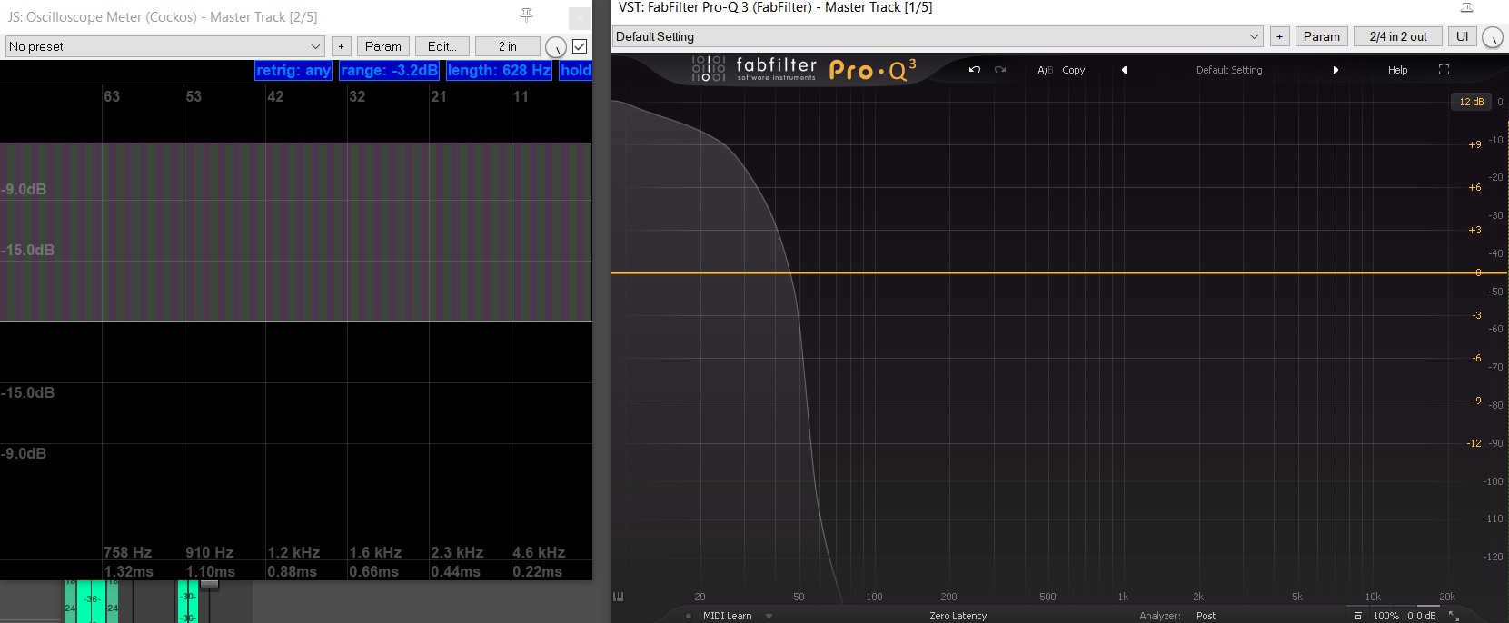Click the UI toggle button for Pro-Q 3
This screenshot has width=1509, height=623.
pyautogui.click(x=1462, y=36)
